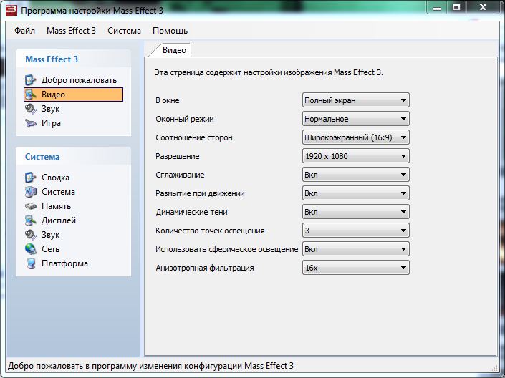Viewport: 505px width, 378px height.
Task: Open the Оконный режим dropdown
Action: pos(356,119)
